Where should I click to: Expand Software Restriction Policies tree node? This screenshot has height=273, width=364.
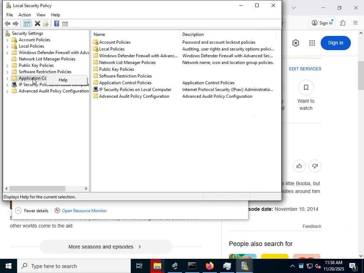point(7,72)
